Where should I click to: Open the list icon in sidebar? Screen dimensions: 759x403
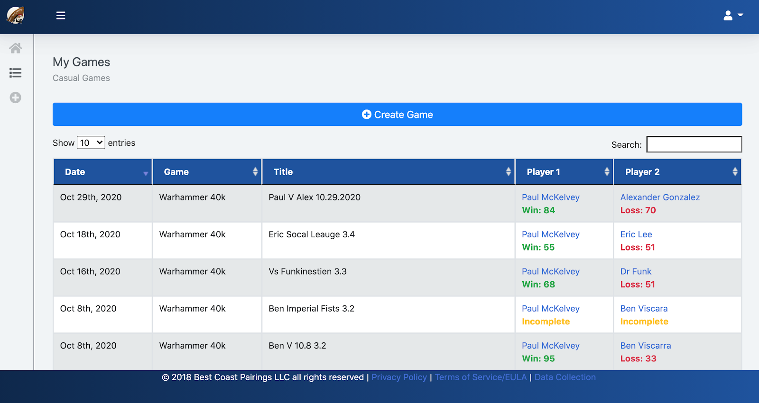point(16,73)
